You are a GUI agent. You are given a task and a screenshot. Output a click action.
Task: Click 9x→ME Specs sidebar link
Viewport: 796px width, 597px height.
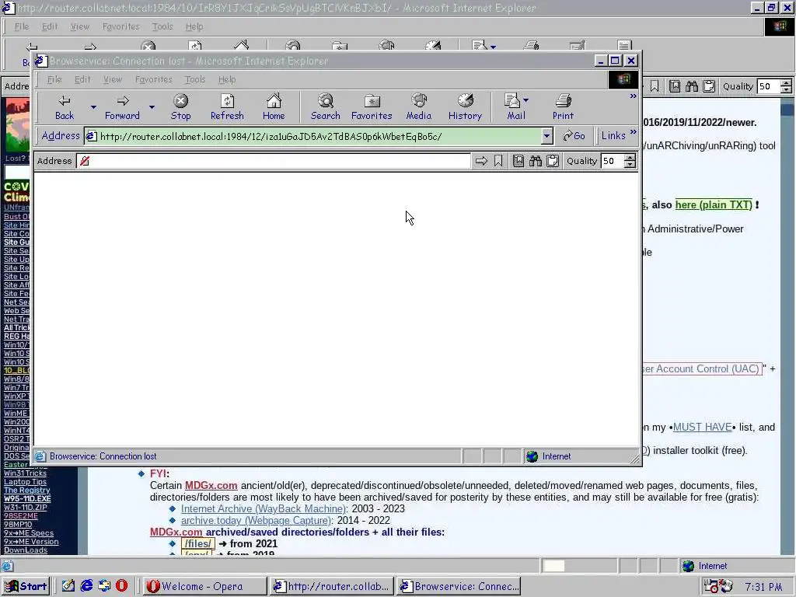pos(29,532)
